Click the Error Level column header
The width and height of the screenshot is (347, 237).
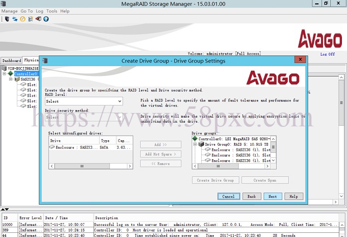31,218
